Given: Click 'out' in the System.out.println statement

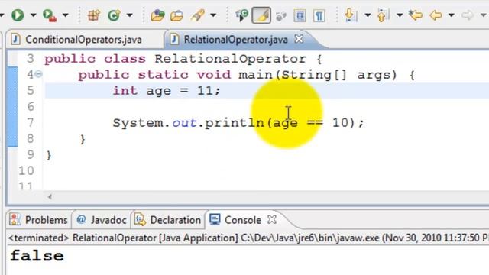Looking at the screenshot, I should click(184, 123).
